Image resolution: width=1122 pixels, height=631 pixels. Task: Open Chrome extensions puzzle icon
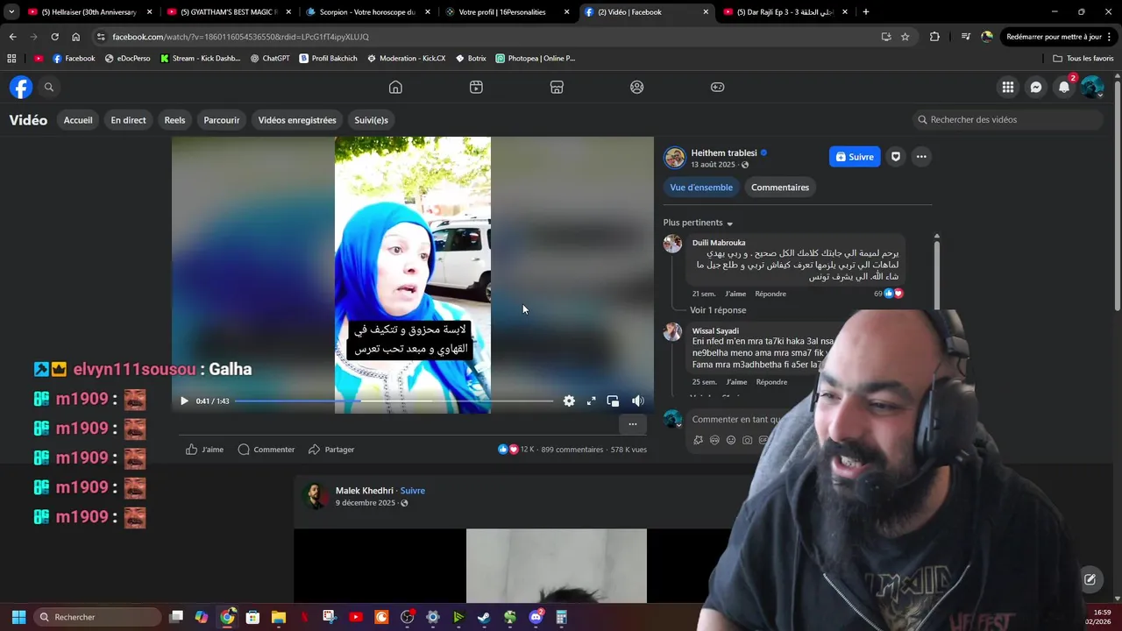(x=934, y=37)
